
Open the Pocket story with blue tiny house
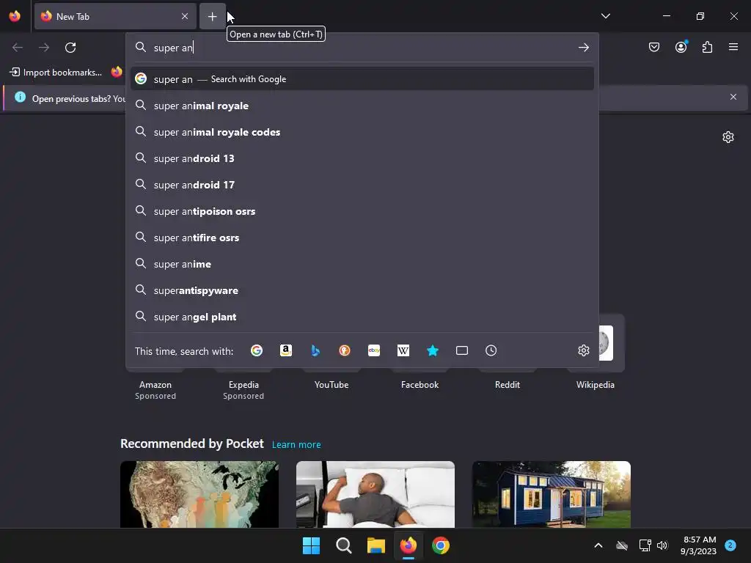[x=552, y=494]
